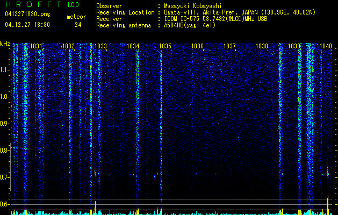Click the HROFFT 1.0.0 title text
The image size is (338, 215).
coord(42,4)
